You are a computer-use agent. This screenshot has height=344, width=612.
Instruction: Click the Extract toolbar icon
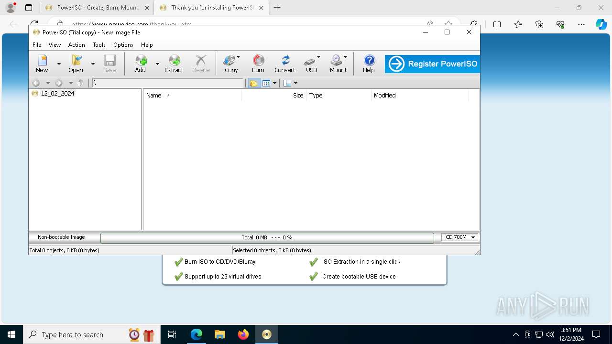(174, 64)
